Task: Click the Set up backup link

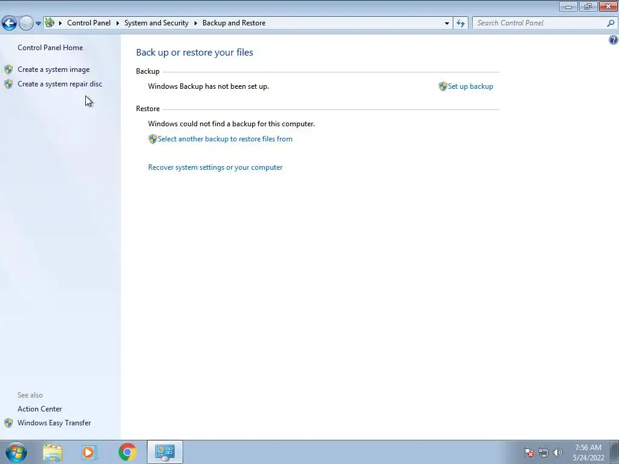Action: coord(470,86)
